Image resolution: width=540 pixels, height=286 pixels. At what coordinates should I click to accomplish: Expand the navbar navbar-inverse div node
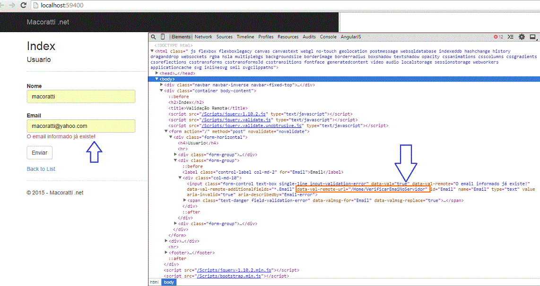pyautogui.click(x=162, y=85)
